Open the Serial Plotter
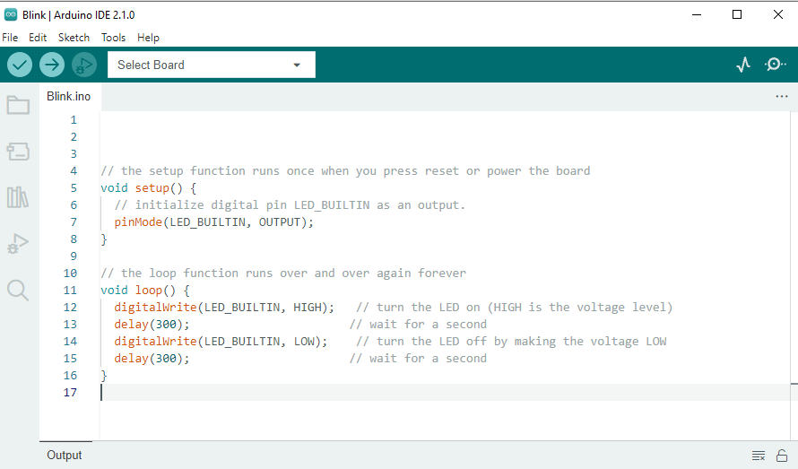 743,65
